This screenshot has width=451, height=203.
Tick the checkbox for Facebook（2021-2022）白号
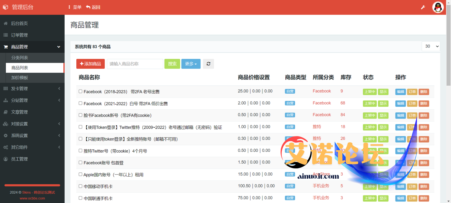click(x=80, y=103)
